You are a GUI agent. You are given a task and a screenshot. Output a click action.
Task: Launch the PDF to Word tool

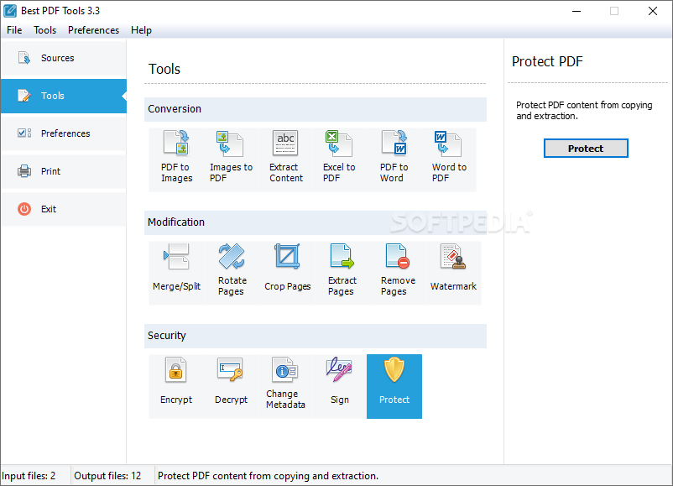(x=394, y=159)
